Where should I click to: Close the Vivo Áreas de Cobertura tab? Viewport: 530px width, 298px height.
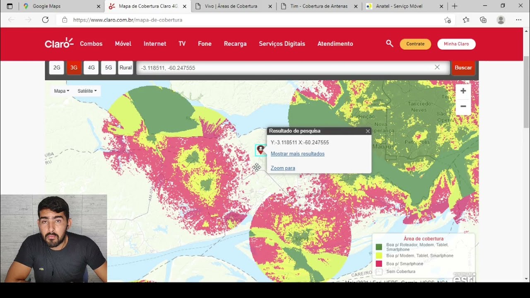tap(270, 6)
